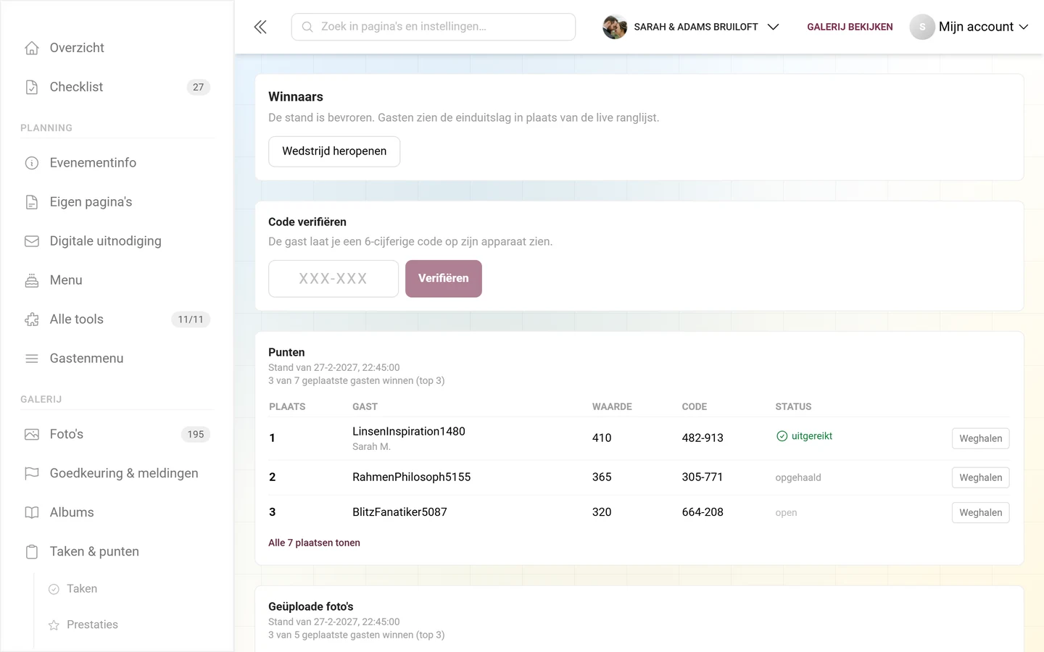Click the Alle tools puzzle icon
1044x652 pixels.
point(32,319)
